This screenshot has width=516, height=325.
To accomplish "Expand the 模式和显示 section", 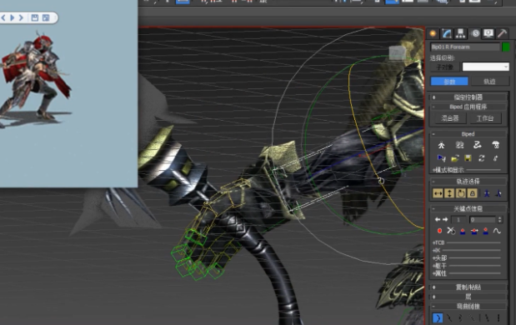I will (x=448, y=170).
